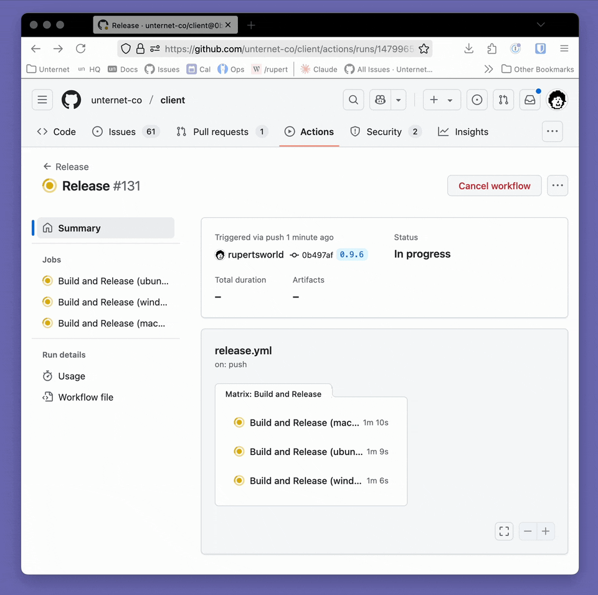This screenshot has height=595, width=598.
Task: Open the Build and Release (ubun... sidebar job
Action: 106,281
